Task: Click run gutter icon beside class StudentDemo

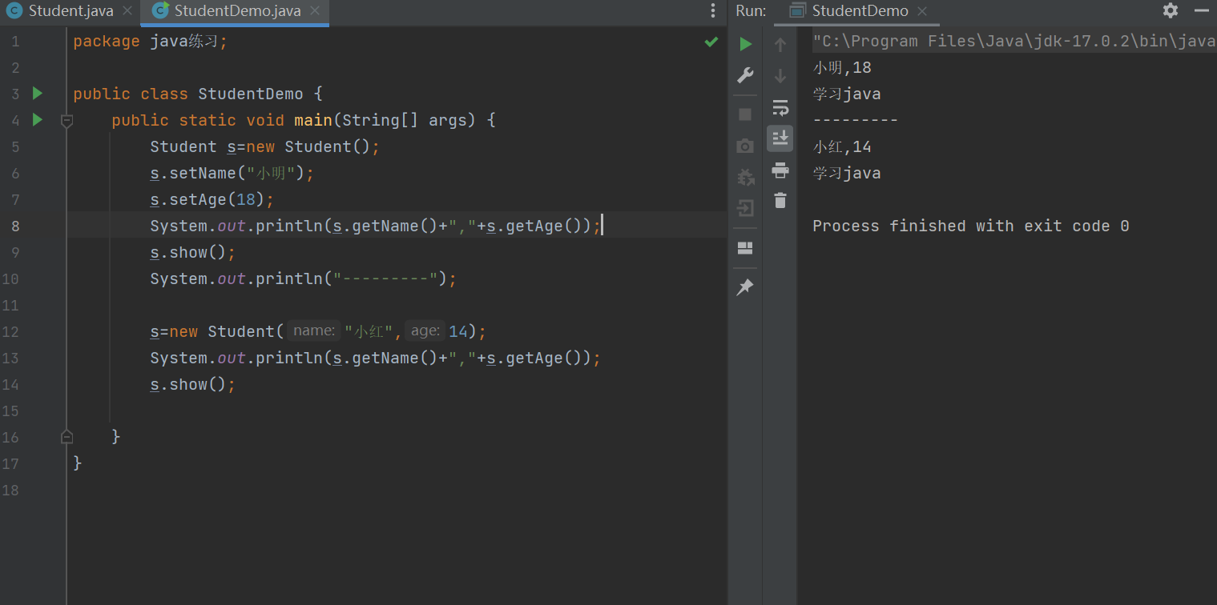Action: (37, 94)
